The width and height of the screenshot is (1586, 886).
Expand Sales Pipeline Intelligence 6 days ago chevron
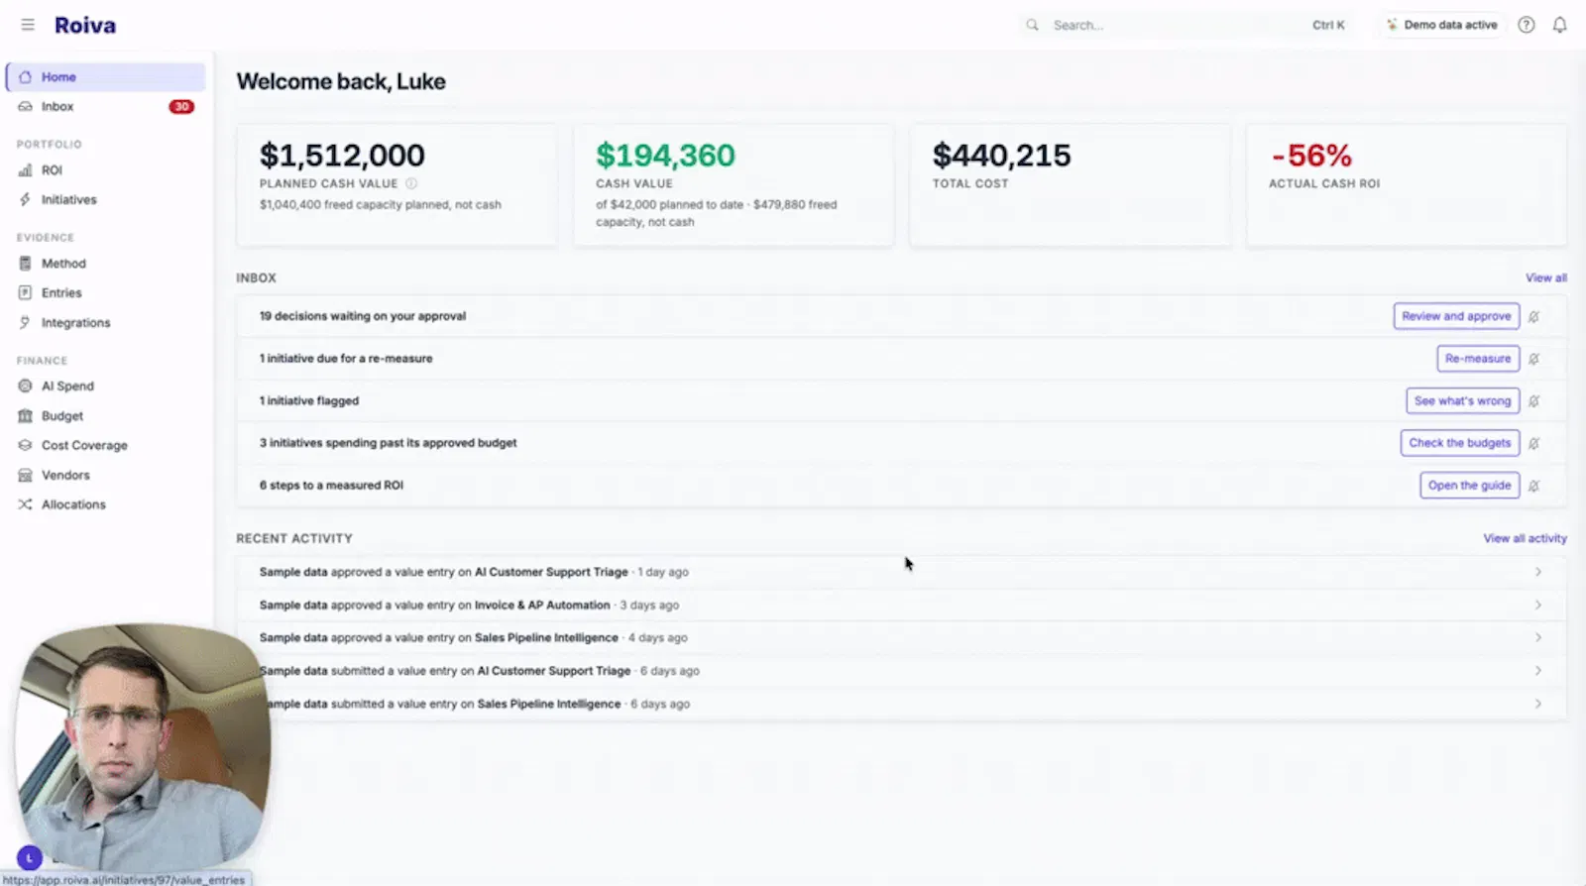pos(1537,704)
